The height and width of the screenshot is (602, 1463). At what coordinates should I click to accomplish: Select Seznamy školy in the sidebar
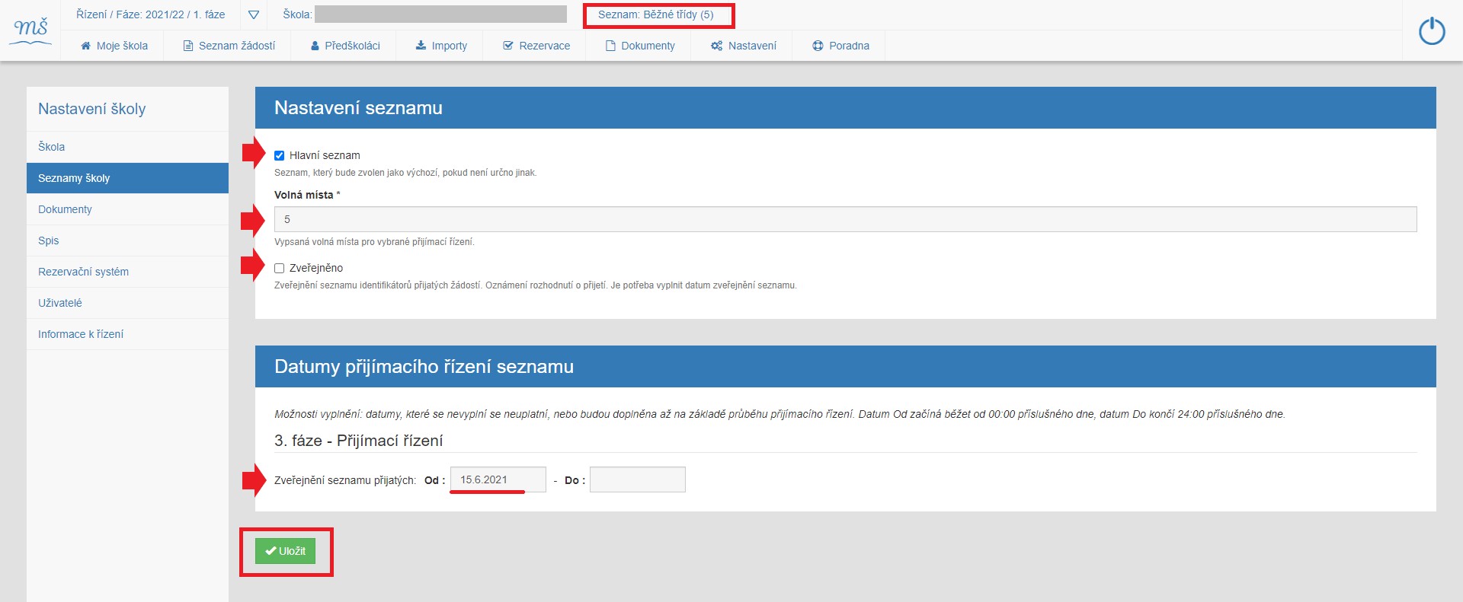[x=127, y=178]
